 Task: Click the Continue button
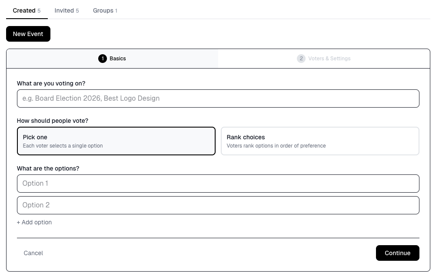tap(397, 253)
